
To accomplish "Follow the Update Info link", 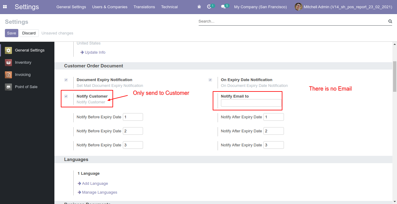I will pyautogui.click(x=93, y=52).
